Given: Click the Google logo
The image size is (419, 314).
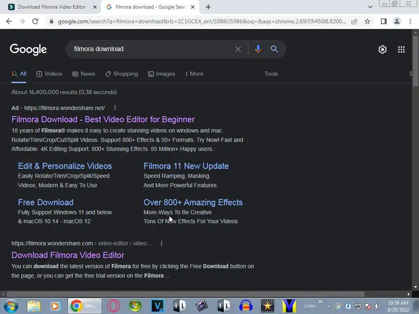Looking at the screenshot, I should click(x=28, y=49).
